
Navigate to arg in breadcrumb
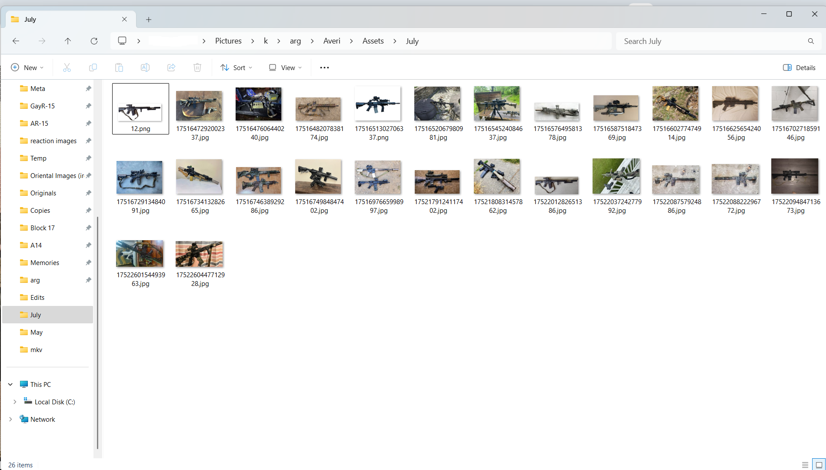click(x=295, y=41)
